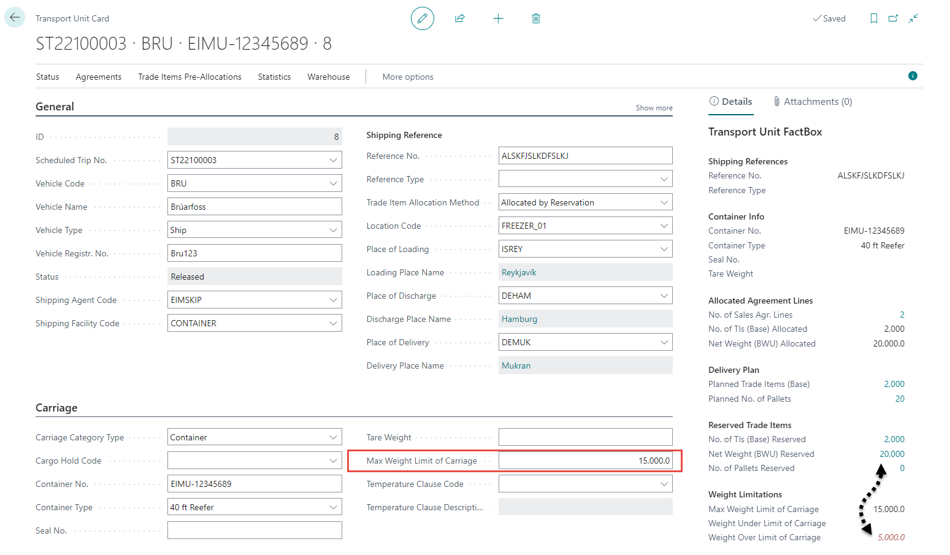The height and width of the screenshot is (555, 950).
Task: Open the Shipping Agent Code dropdown
Action: coord(333,300)
